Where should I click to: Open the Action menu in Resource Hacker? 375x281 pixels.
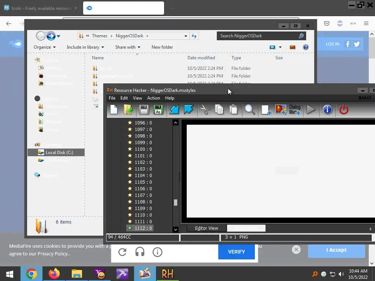tap(153, 98)
